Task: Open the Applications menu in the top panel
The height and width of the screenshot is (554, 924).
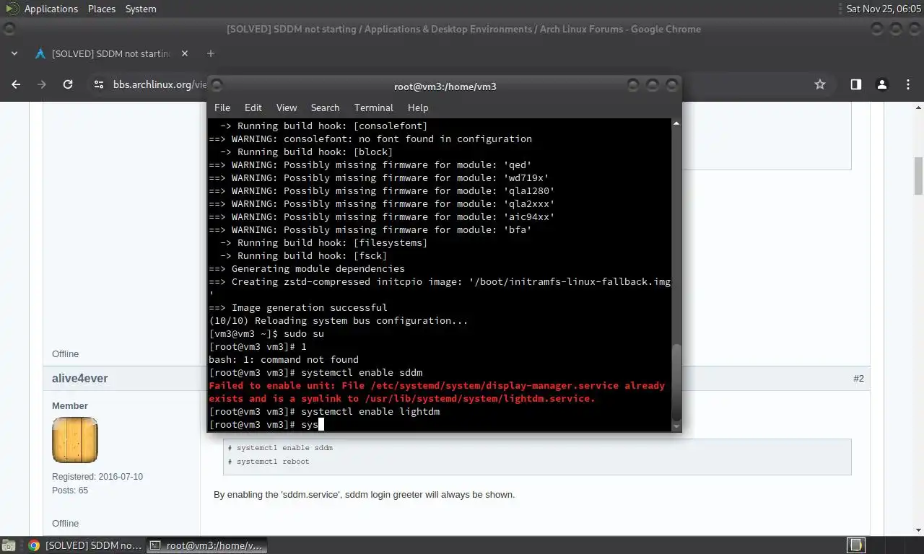Action: tap(51, 9)
